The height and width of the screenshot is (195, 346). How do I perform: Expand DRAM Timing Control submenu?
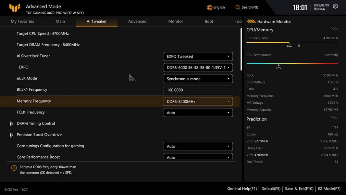click(12, 124)
